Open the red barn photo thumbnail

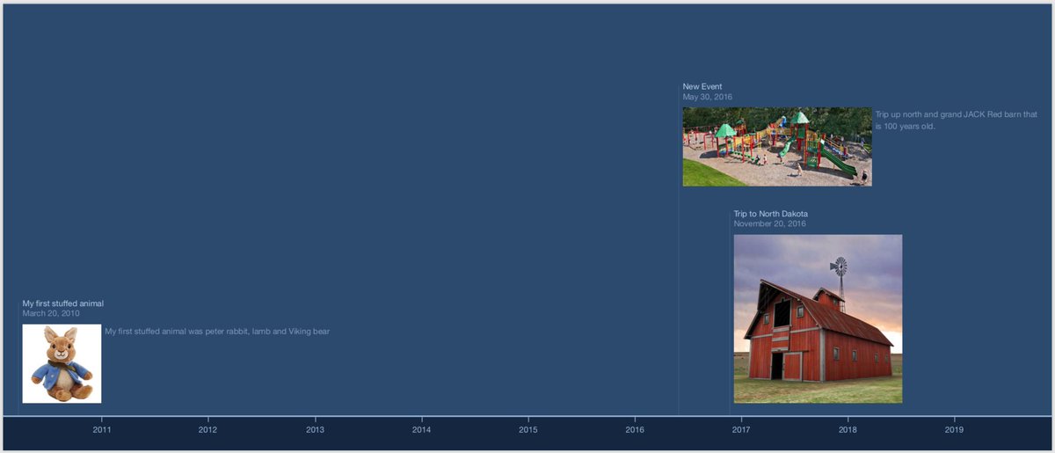pos(818,318)
